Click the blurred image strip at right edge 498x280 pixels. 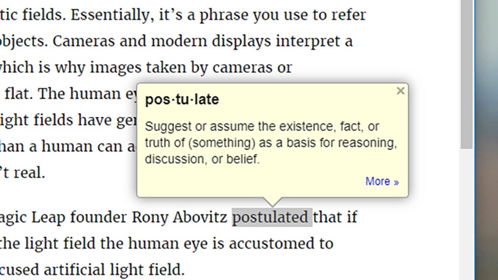[487, 140]
